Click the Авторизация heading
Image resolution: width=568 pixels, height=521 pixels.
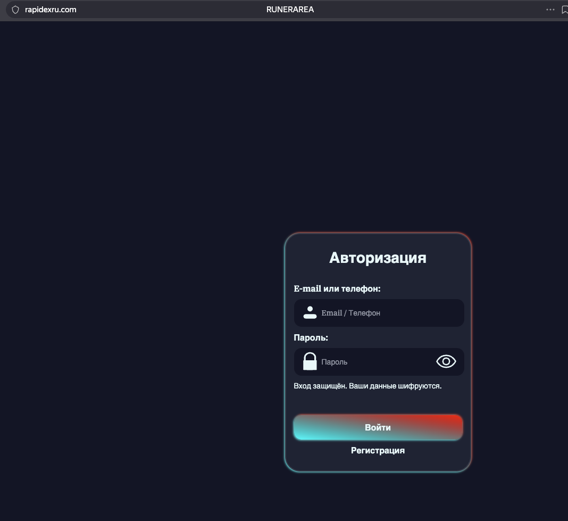pyautogui.click(x=378, y=258)
